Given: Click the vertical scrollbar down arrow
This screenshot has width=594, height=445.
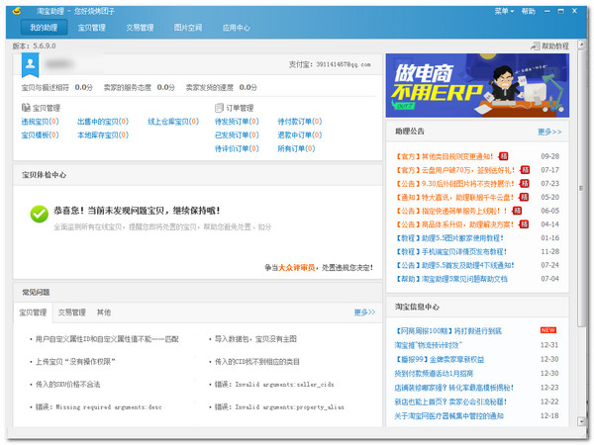Looking at the screenshot, I should click(x=581, y=421).
